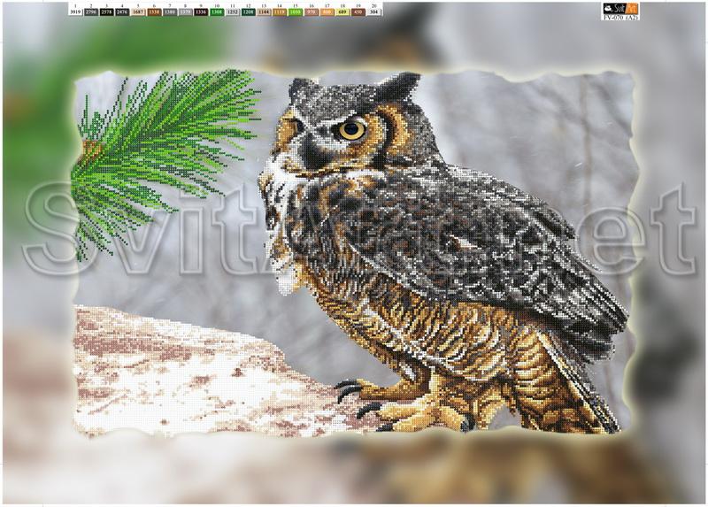
Task: Select dark maroon swatch number 9
Action: [x=202, y=12]
